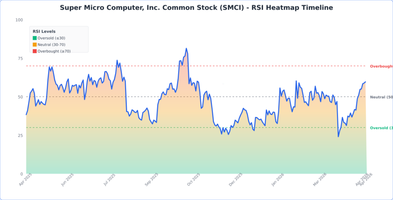Click the red Overbought threshold label at right
The width and height of the screenshot is (393, 200).
pyautogui.click(x=381, y=66)
